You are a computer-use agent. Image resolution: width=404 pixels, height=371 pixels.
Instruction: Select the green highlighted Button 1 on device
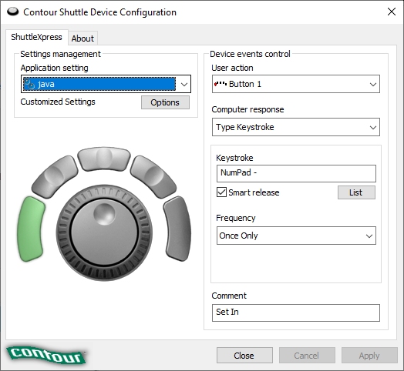point(31,229)
